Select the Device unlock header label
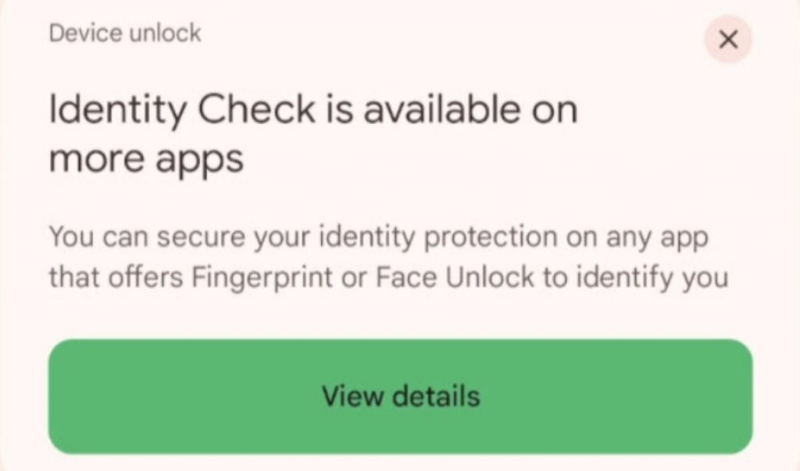 pos(124,33)
